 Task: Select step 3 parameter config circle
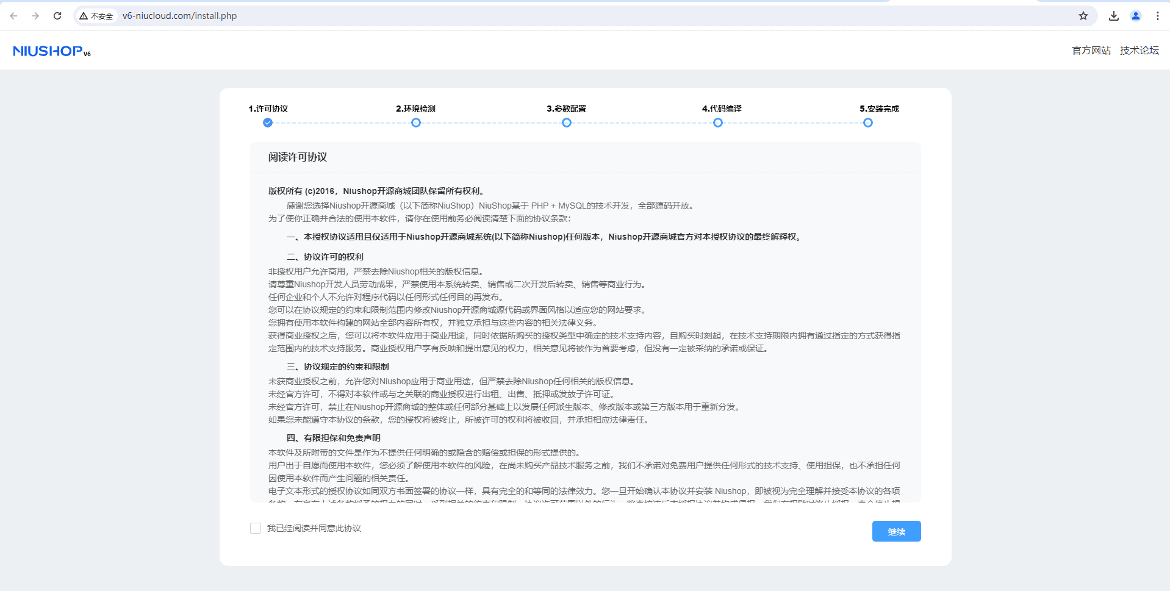(x=567, y=123)
